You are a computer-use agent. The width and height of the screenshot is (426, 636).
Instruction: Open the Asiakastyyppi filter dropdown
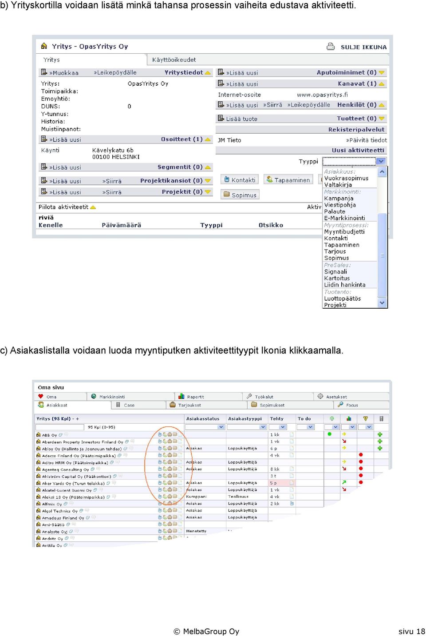[263, 427]
